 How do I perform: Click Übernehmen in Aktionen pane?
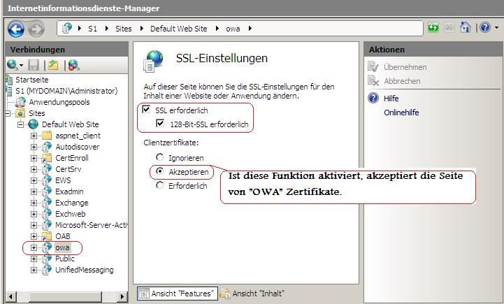coord(405,67)
